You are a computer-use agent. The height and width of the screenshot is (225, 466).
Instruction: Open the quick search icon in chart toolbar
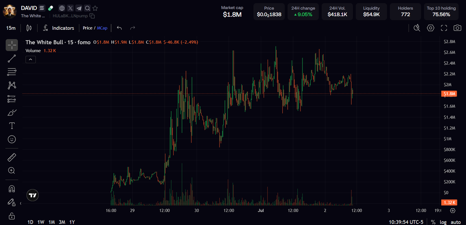pos(417,28)
